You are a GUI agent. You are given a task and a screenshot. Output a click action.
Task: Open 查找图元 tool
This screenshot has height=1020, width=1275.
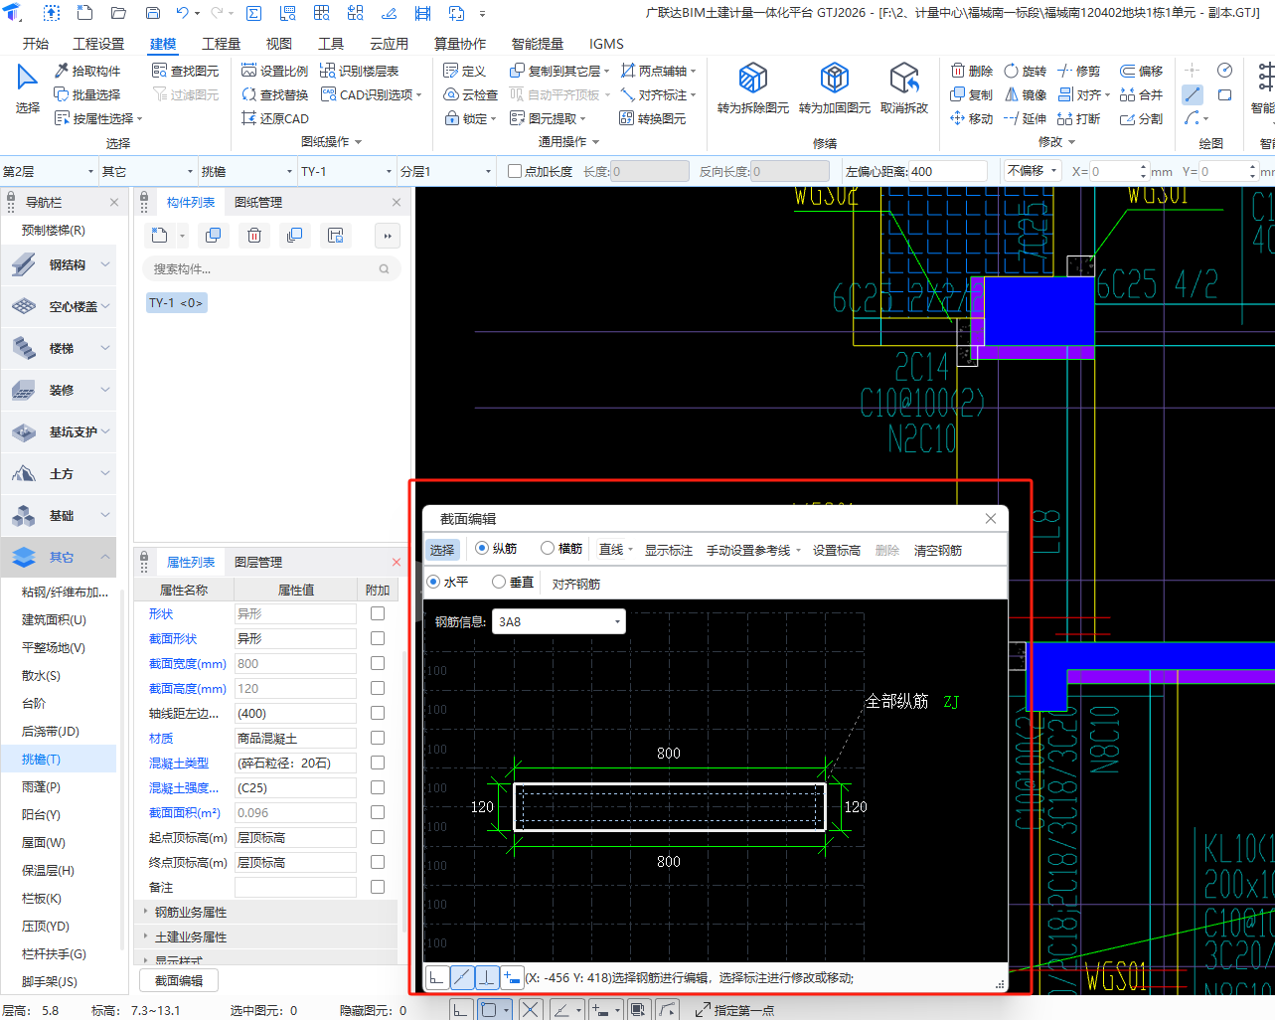pos(185,71)
